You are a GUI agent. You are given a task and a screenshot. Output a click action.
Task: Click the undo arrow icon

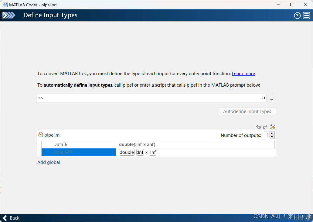click(x=258, y=127)
